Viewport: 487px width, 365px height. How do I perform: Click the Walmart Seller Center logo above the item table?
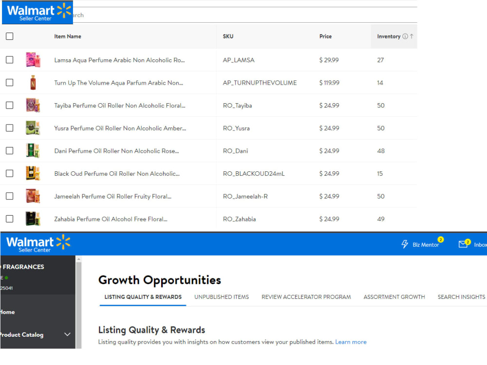click(x=37, y=13)
